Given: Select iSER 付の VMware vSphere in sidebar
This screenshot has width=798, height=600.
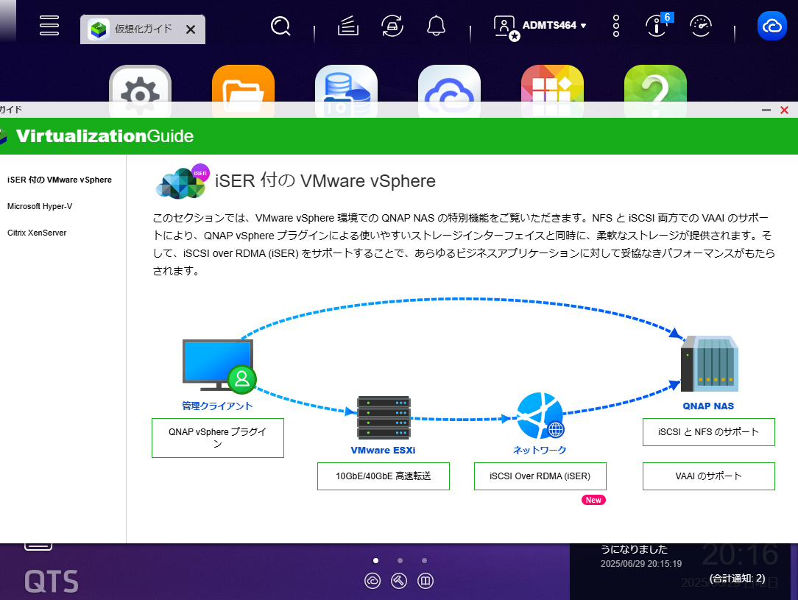Looking at the screenshot, I should [60, 180].
